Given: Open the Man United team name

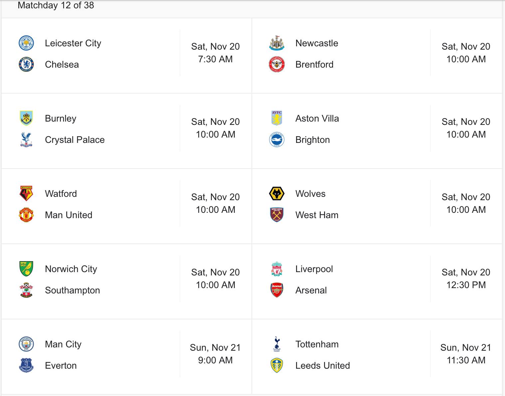Looking at the screenshot, I should pyautogui.click(x=69, y=215).
